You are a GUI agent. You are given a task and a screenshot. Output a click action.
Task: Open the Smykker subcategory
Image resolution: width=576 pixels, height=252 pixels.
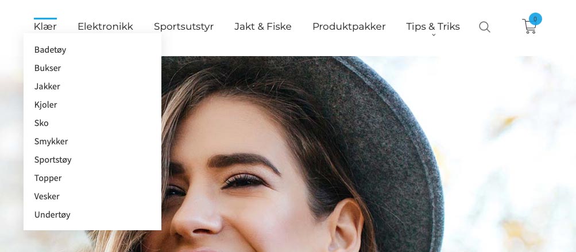tap(51, 141)
